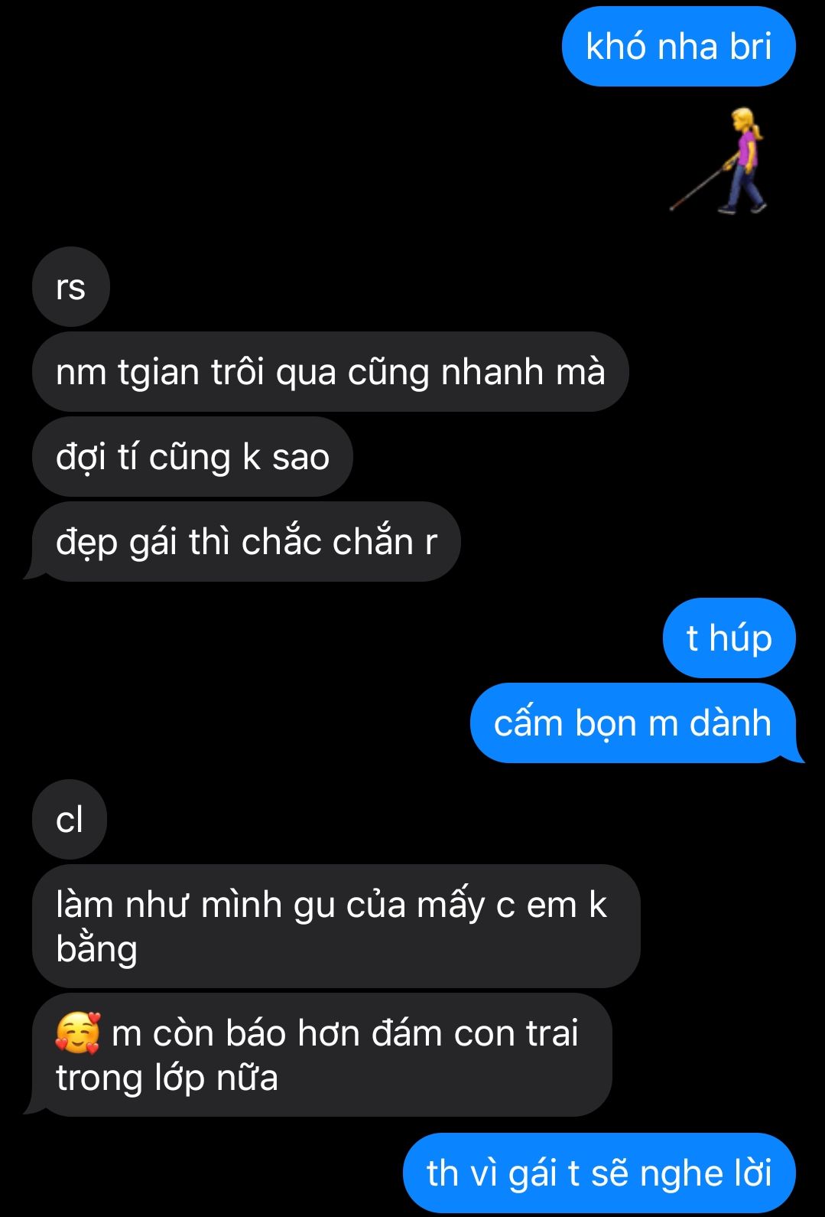Tap the smiling hearts emoji in message
Screen dimensions: 825x1217
pos(78,1033)
